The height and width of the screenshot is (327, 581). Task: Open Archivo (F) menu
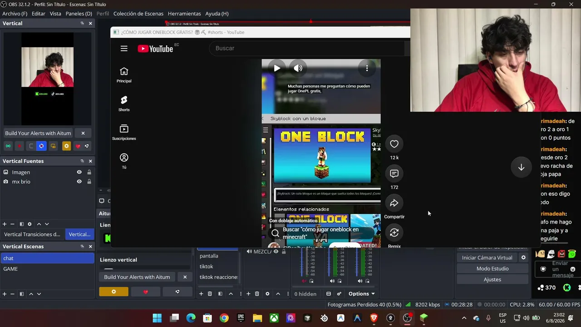[x=15, y=14]
